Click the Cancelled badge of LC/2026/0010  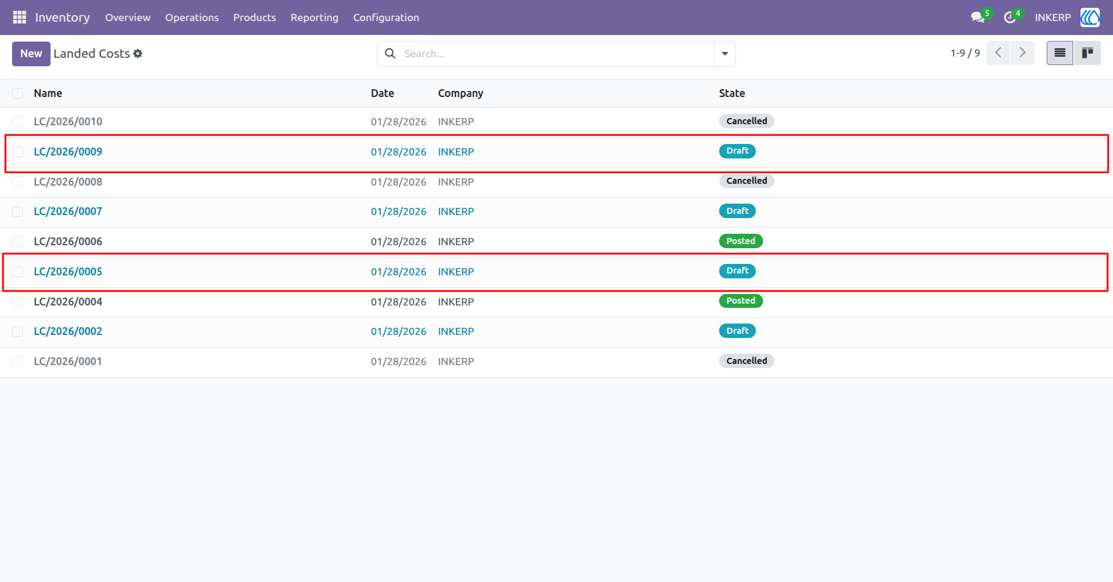[747, 121]
